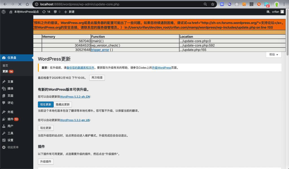This screenshot has width=289, height=169.
Task: Click the 隐藏此更新 button
Action: (x=63, y=104)
